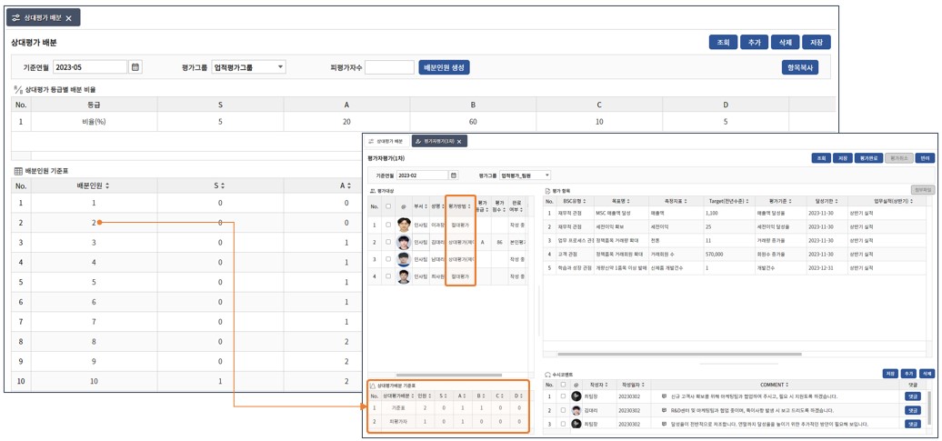Check the box for comment row 1

563,396
